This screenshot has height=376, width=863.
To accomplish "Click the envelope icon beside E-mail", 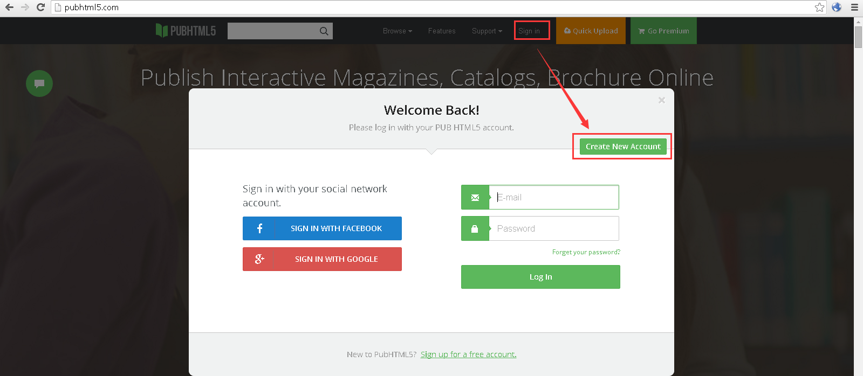I will point(475,197).
